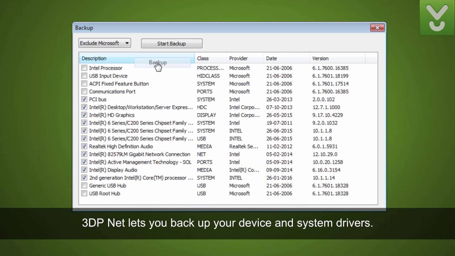455x256 pixels.
Task: Click the date 09-09-2014
Action: click(x=279, y=170)
